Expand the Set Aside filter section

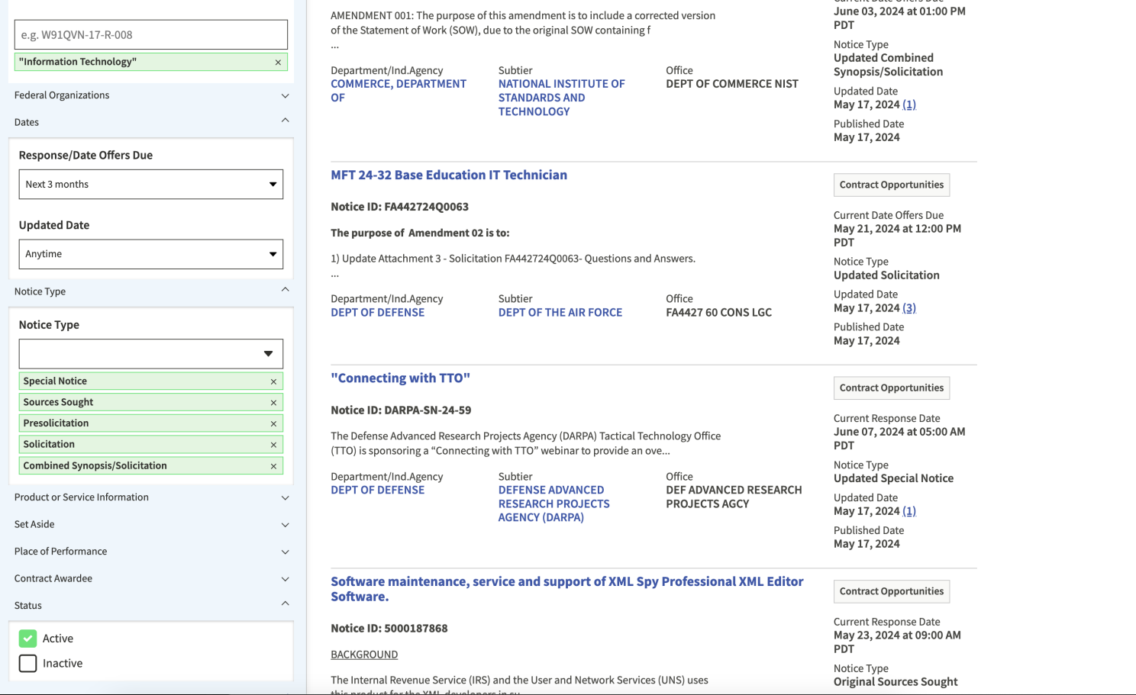pyautogui.click(x=151, y=525)
